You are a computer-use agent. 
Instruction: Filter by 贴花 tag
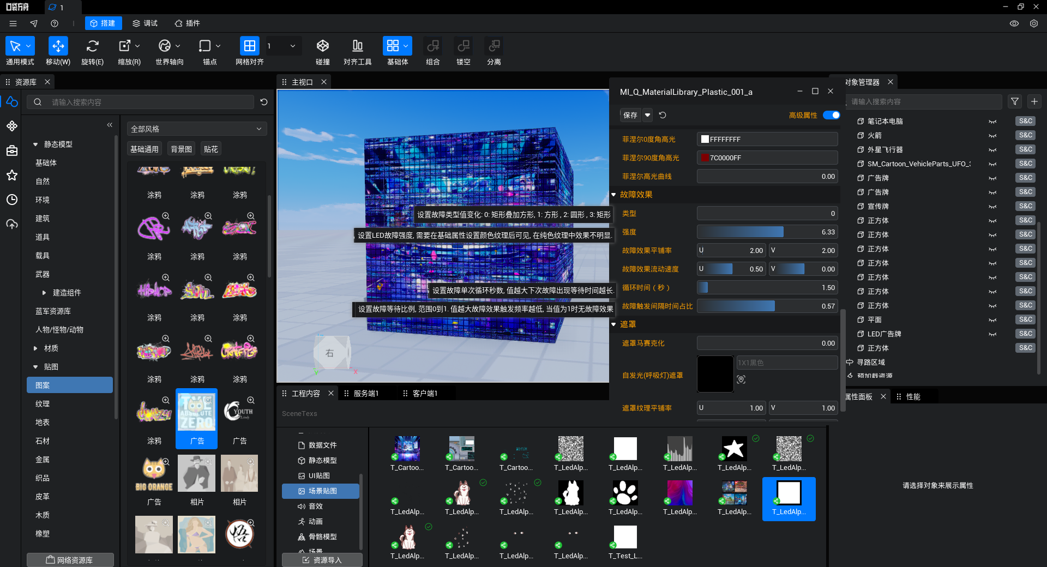tap(211, 149)
